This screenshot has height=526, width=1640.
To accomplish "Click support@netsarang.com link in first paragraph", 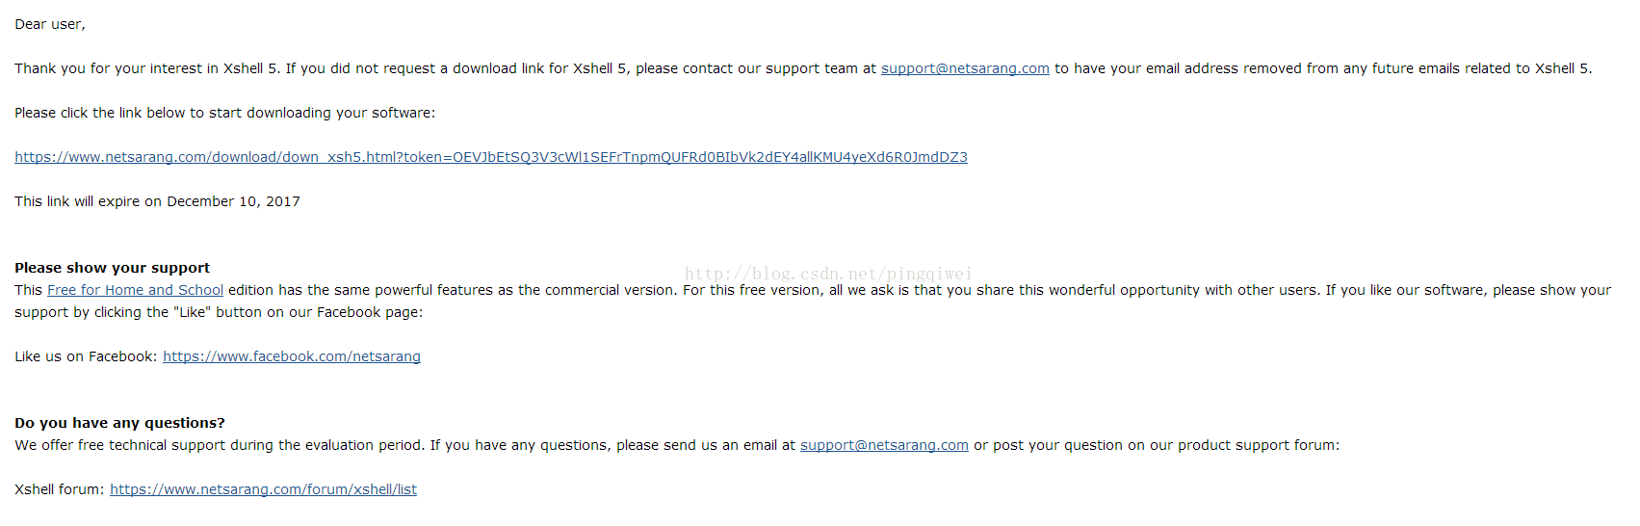I will tap(965, 68).
